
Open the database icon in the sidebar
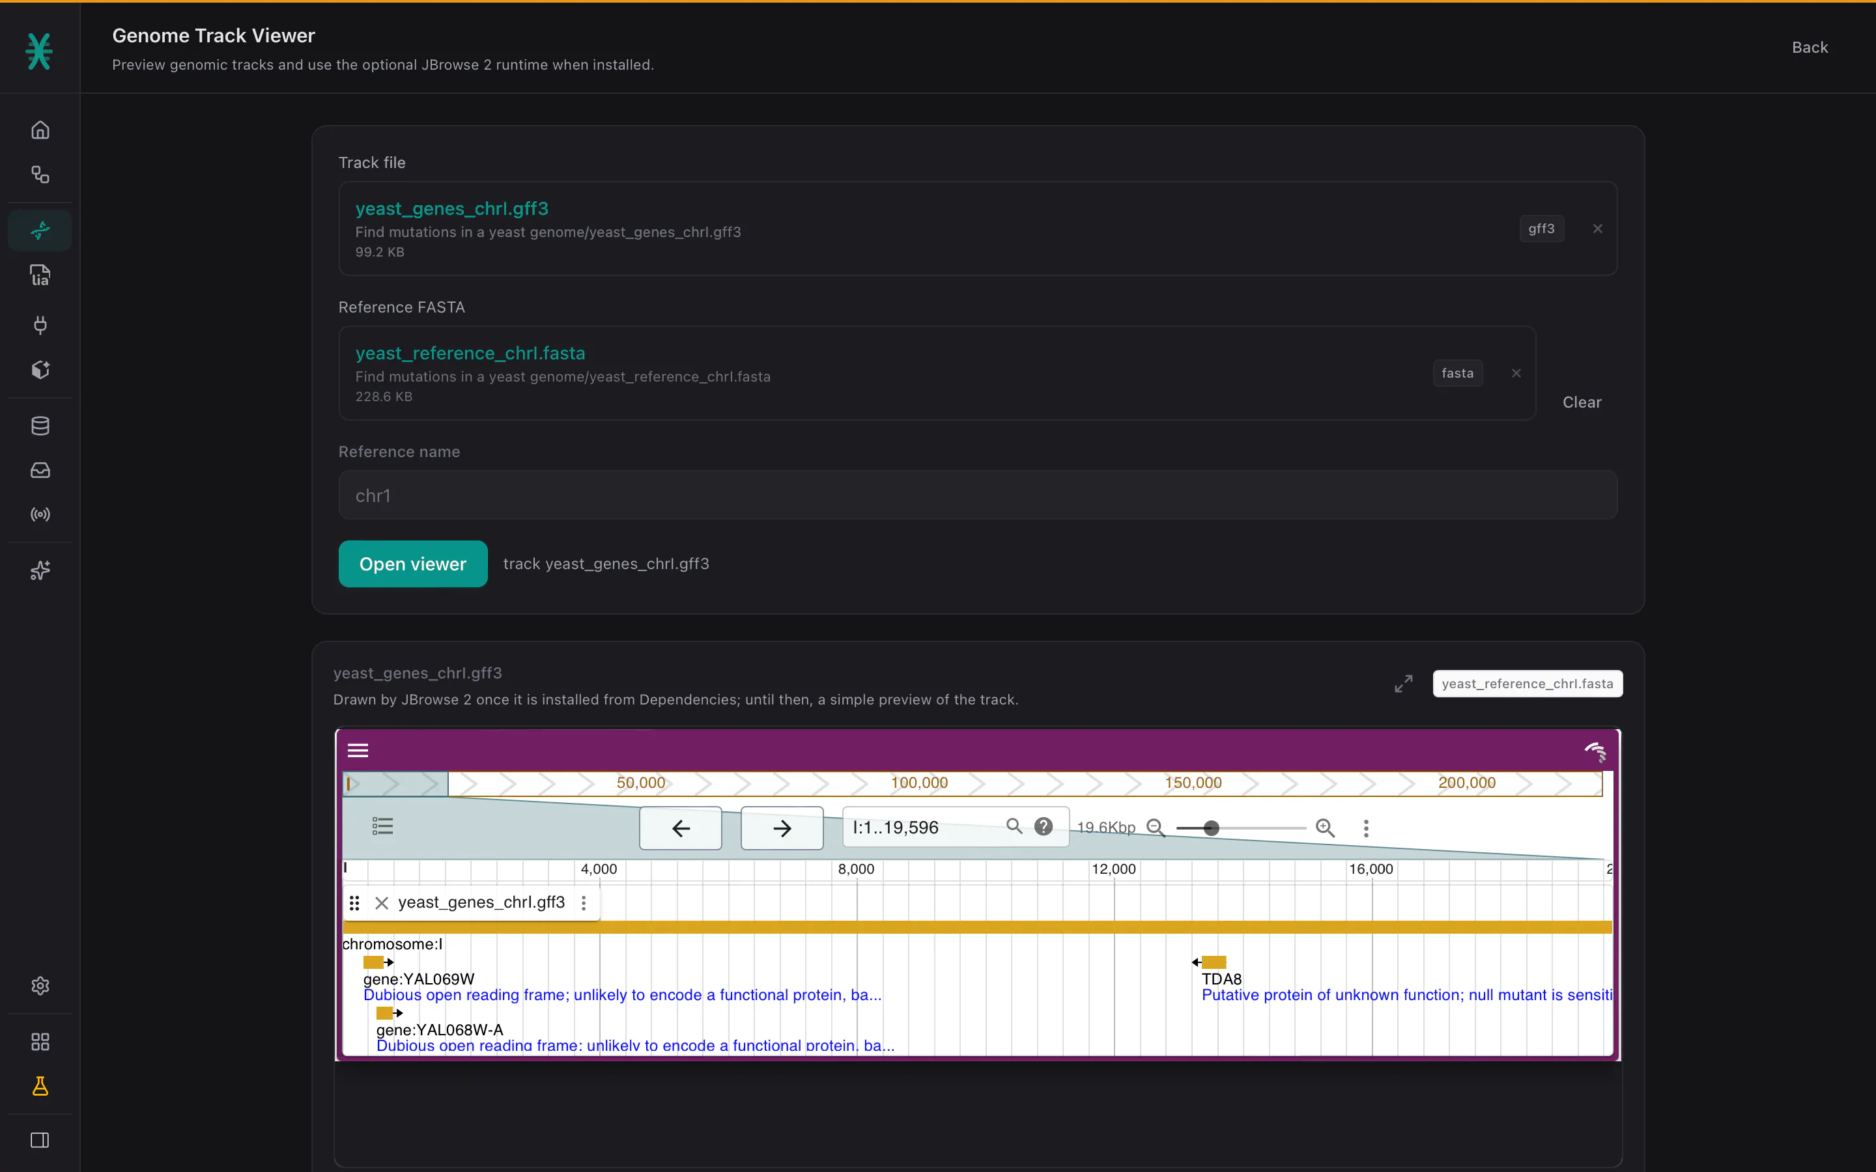40,426
